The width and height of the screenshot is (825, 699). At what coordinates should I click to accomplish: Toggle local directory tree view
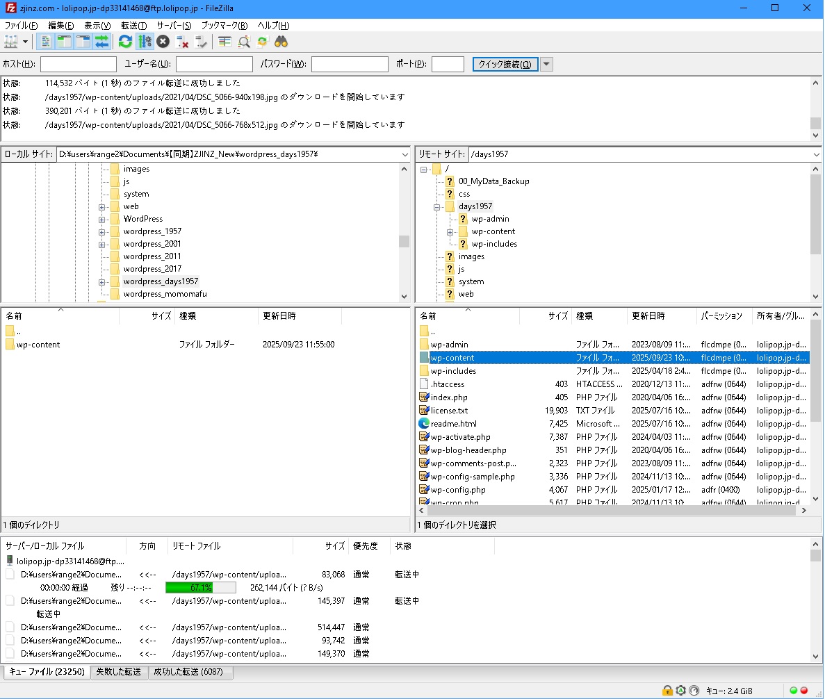coord(64,42)
